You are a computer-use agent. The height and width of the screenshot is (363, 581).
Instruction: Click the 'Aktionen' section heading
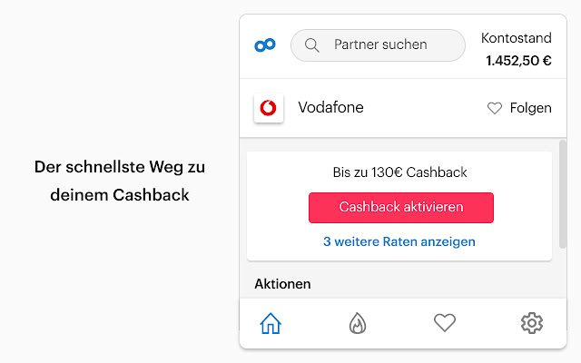[282, 284]
